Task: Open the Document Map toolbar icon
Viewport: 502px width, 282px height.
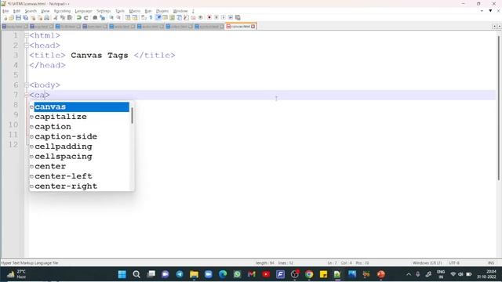Action: click(172, 17)
